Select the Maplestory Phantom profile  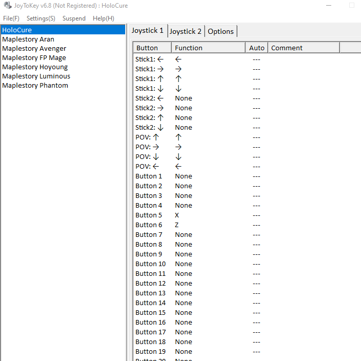click(63, 86)
